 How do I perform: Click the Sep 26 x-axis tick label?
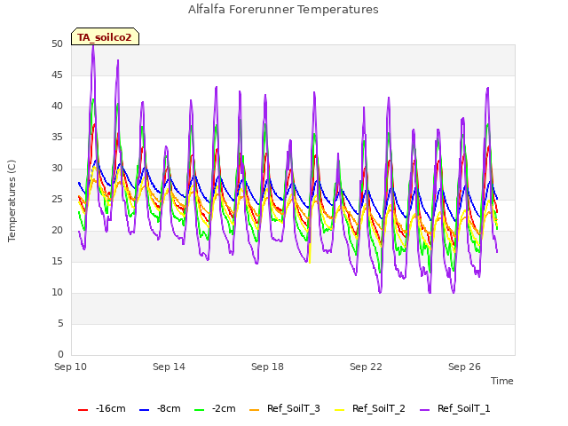(x=464, y=367)
